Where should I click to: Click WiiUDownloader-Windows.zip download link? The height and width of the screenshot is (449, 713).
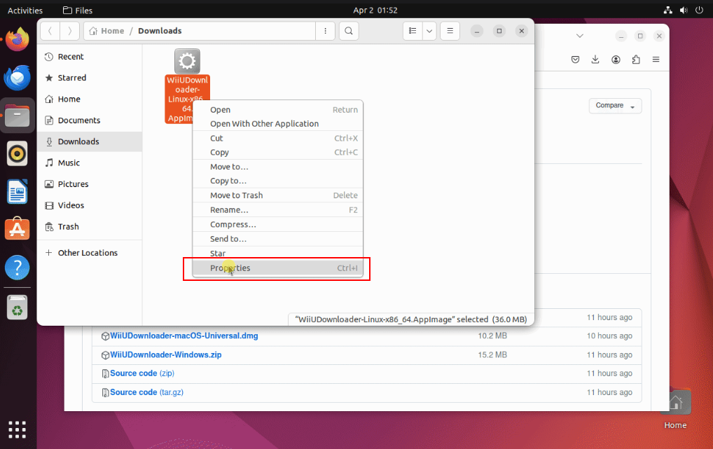coord(165,355)
